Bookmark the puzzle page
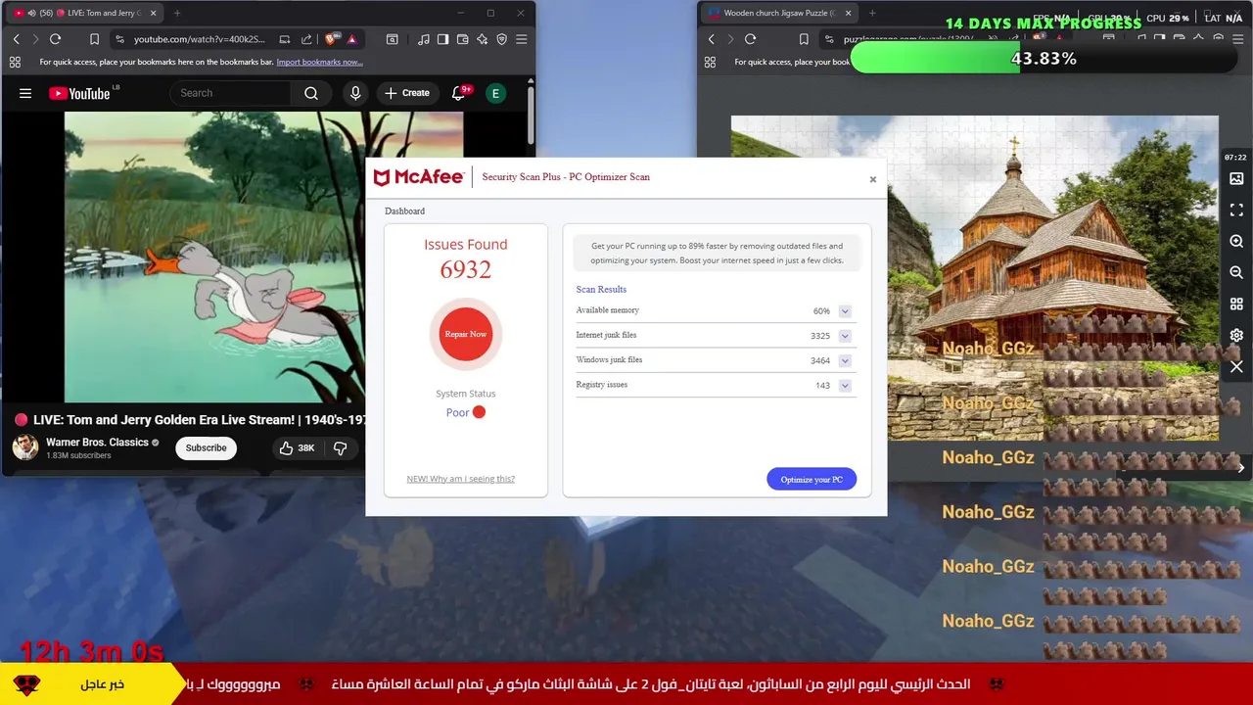The width and height of the screenshot is (1253, 705). pyautogui.click(x=804, y=39)
